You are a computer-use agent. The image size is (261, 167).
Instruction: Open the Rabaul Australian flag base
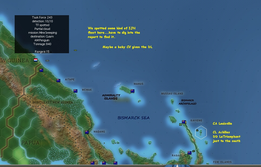(x=190, y=153)
